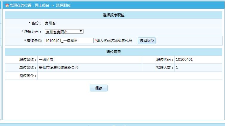Open the 所属地市 city dropdown

tap(64, 32)
